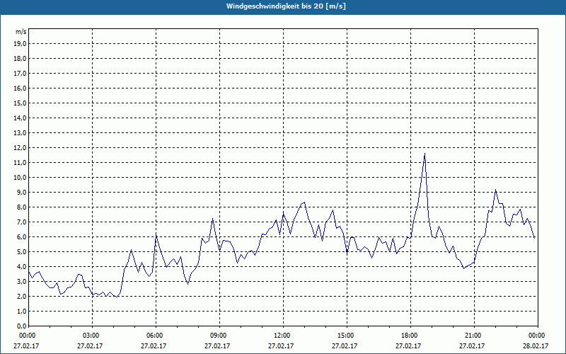Select the '06:00' time axis label
The image size is (566, 354).
click(156, 336)
